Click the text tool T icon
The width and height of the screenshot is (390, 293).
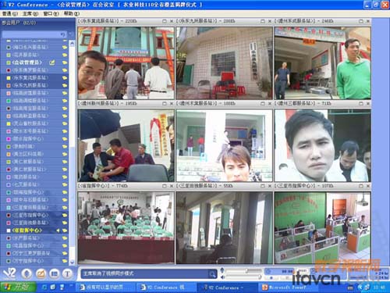pos(67,273)
